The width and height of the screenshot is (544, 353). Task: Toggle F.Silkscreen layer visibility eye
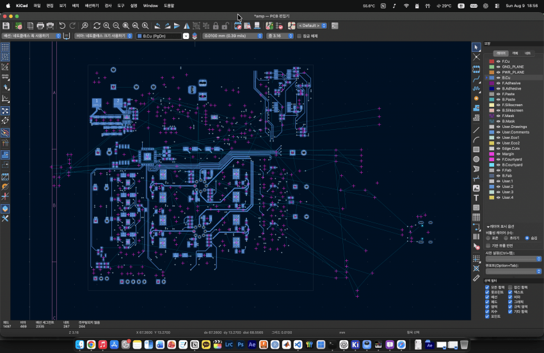tap(498, 105)
